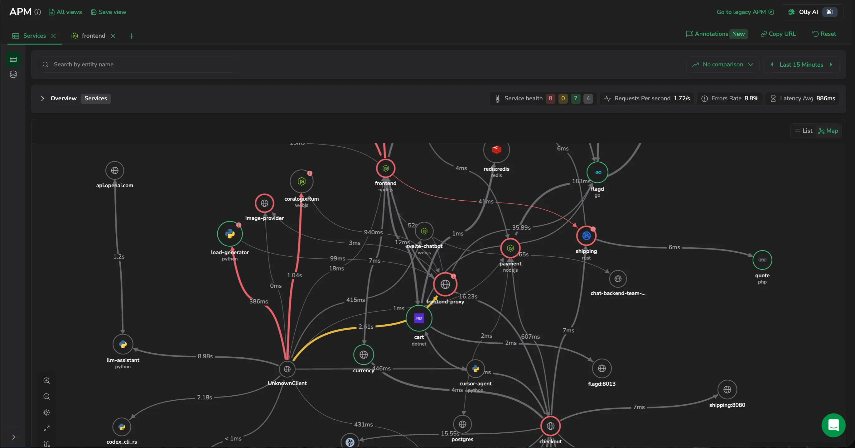Screen dimensions: 855x448
Task: Close the Services tab
Action: 53,36
